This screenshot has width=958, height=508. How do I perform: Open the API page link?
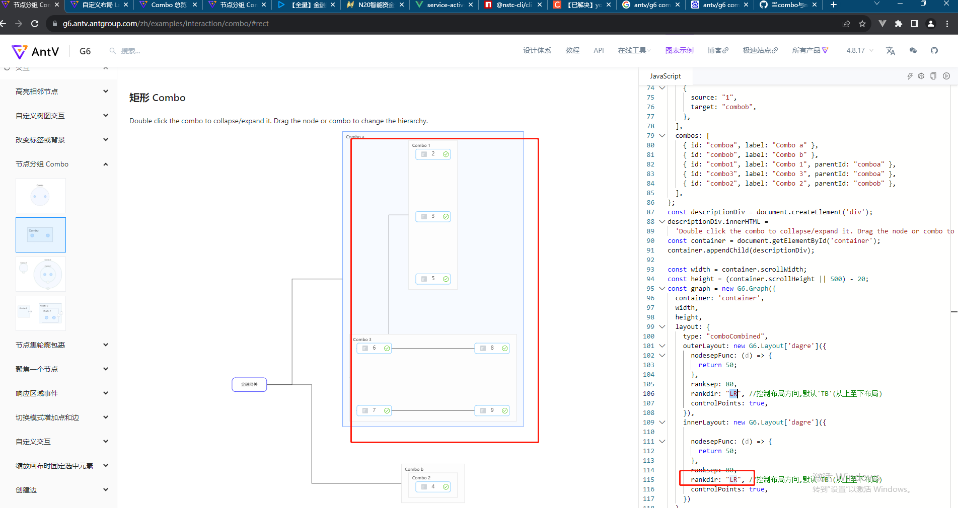coord(599,50)
